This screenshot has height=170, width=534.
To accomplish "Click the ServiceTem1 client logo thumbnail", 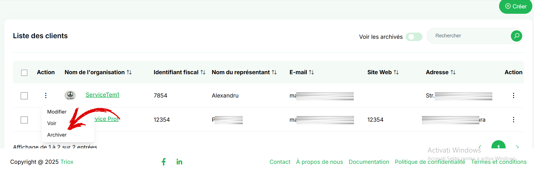I will coord(70,95).
